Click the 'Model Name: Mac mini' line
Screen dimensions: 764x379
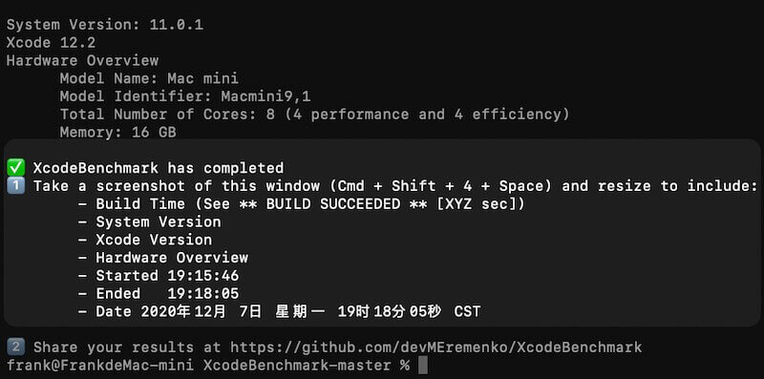(149, 78)
